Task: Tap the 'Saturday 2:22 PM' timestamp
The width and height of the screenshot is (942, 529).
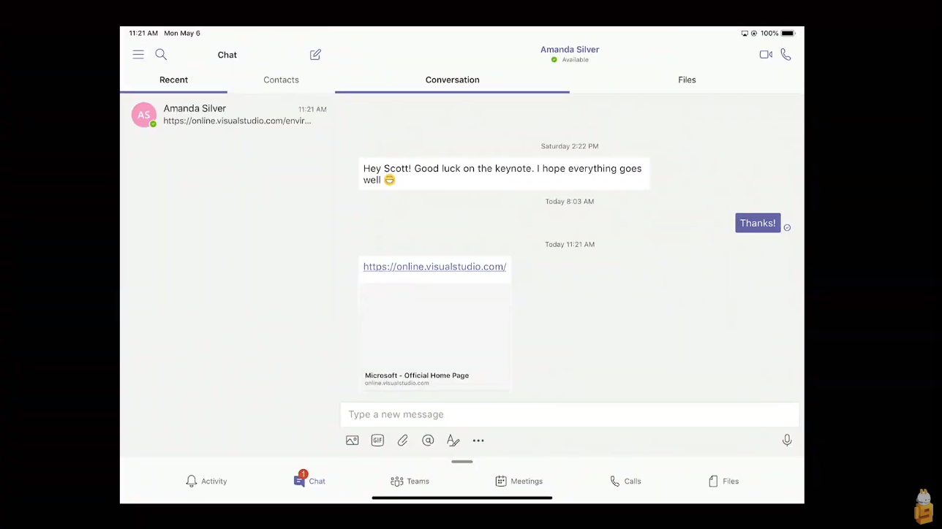Action: coord(570,146)
